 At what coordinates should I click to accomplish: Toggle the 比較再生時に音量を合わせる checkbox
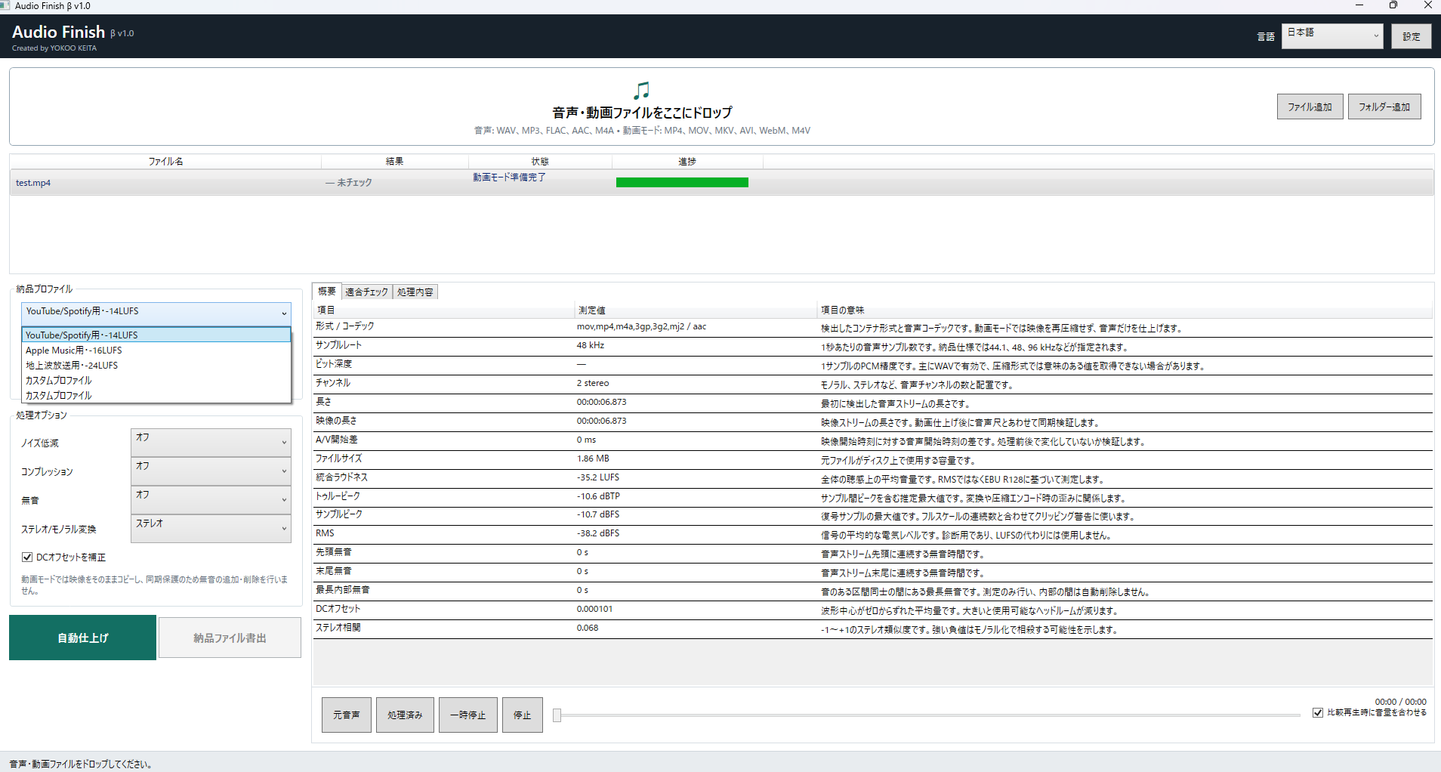tap(1318, 712)
